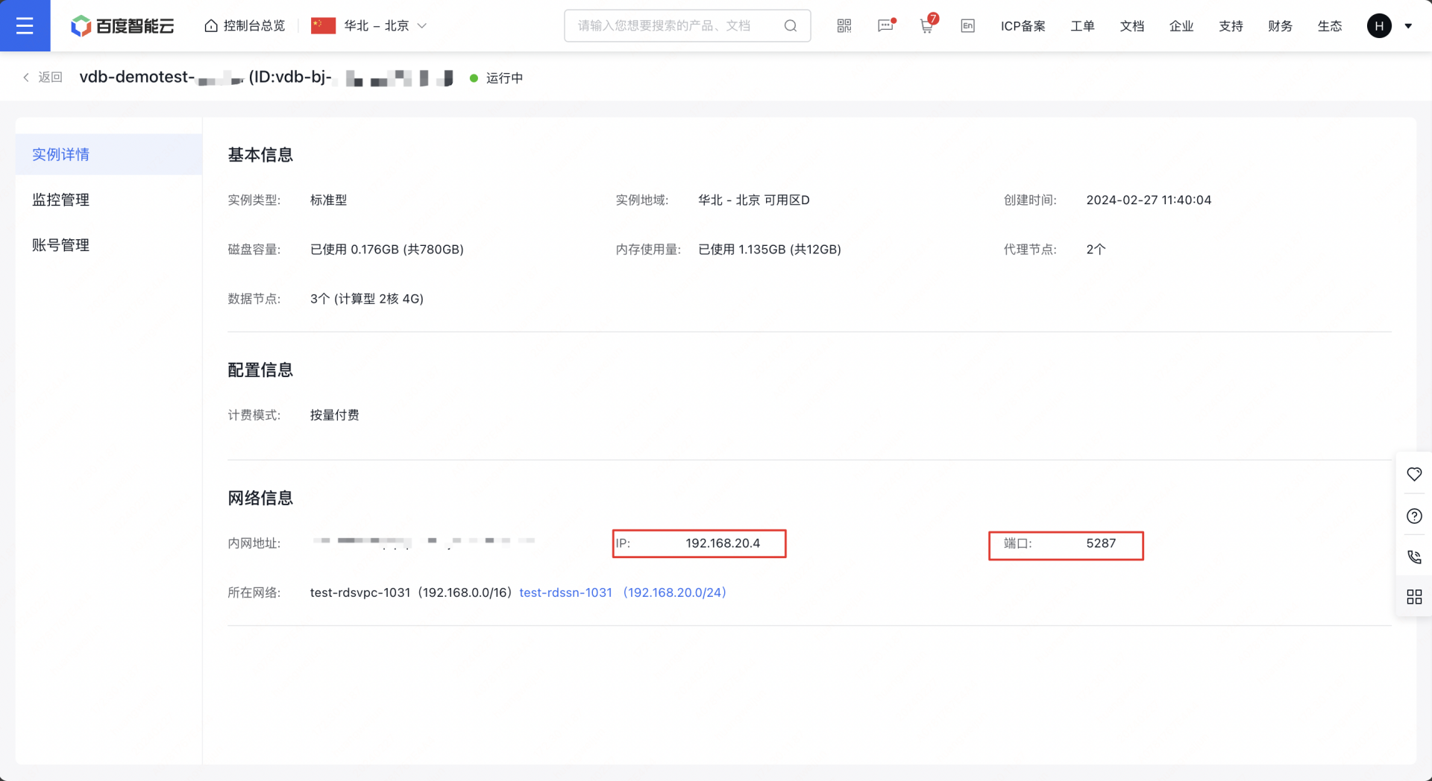Screen dimensions: 1432x781
Task: Open the hamburger main menu
Action: [x=25, y=25]
